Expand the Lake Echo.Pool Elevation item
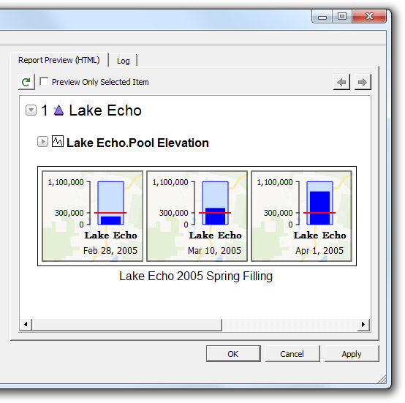Screen dimensions: 405x403 click(x=42, y=142)
